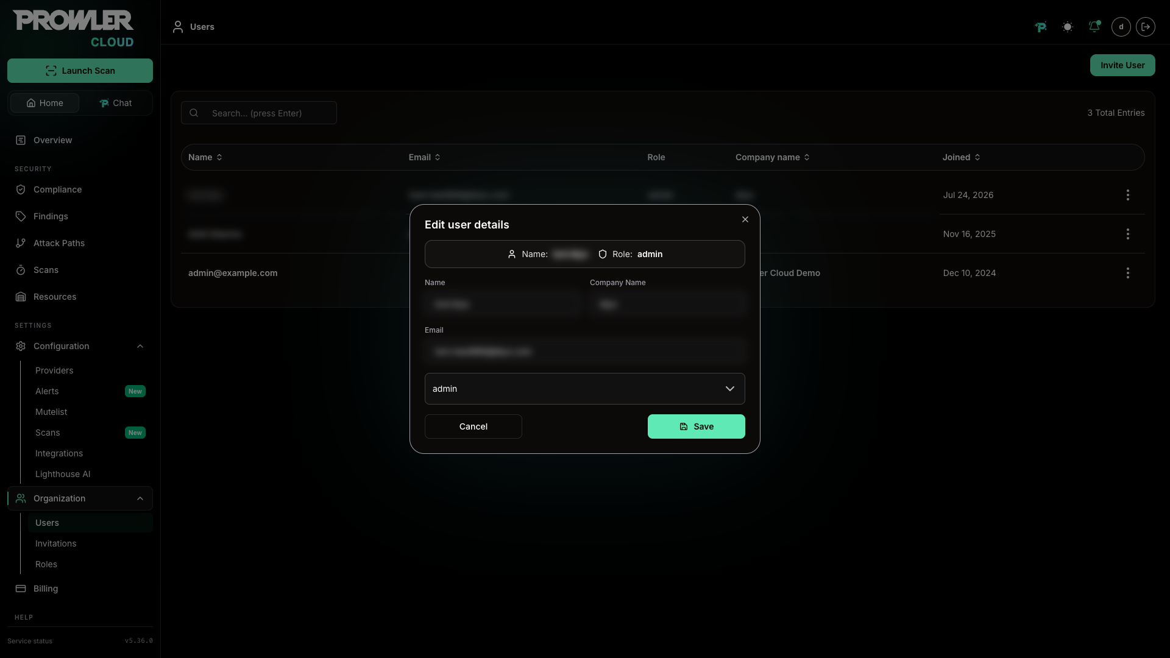
Task: Switch to the Home tab
Action: pos(44,103)
